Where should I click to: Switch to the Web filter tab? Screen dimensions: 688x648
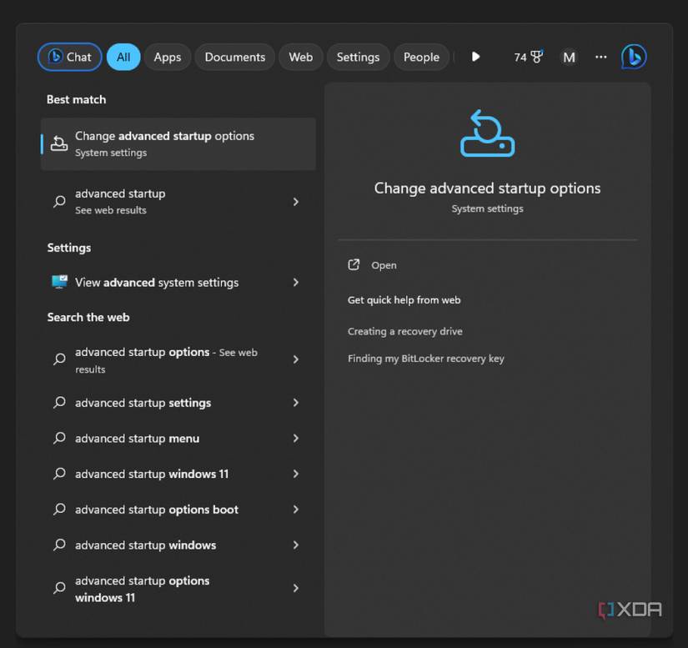300,57
